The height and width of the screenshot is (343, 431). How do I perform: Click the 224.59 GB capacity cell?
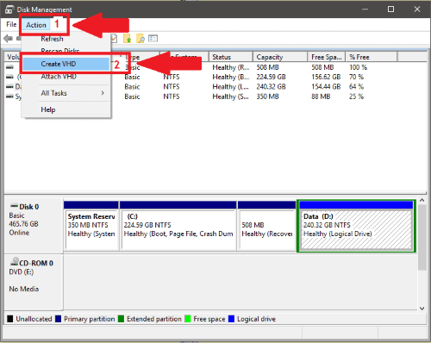tap(271, 77)
